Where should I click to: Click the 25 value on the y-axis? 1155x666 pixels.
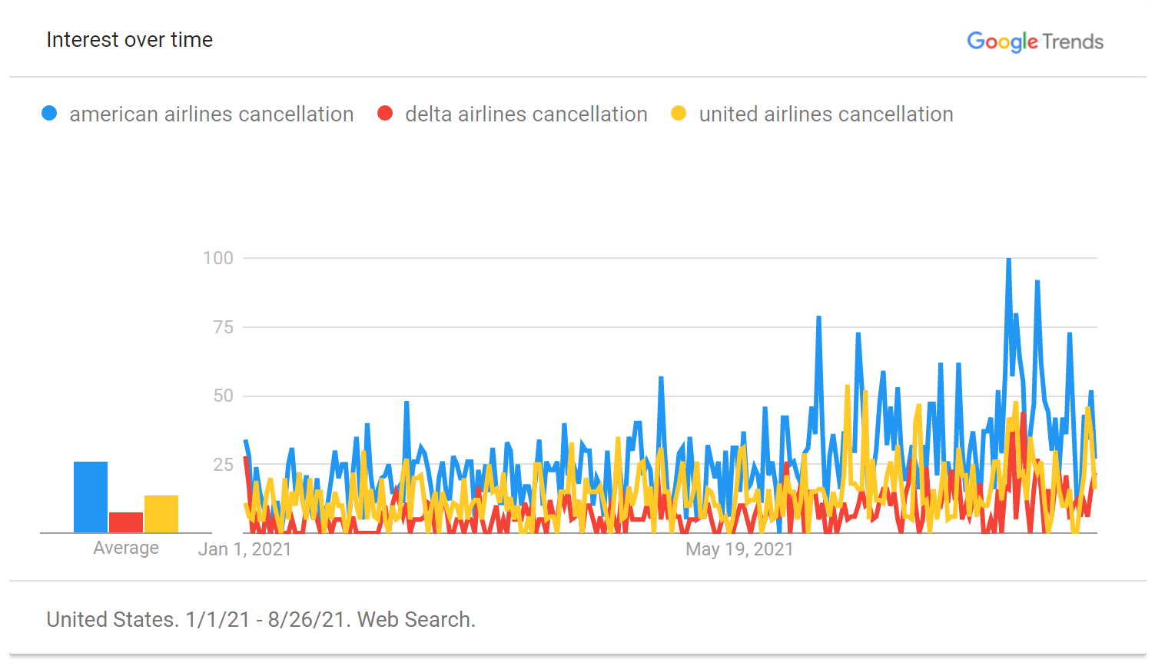pos(223,465)
